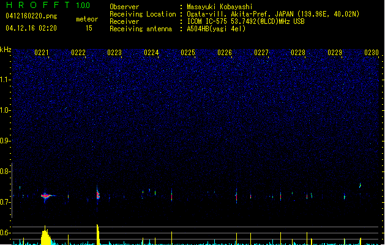Click observer name Masayuki Kobayashi
Screen dimensions: 385x245
click(220, 7)
